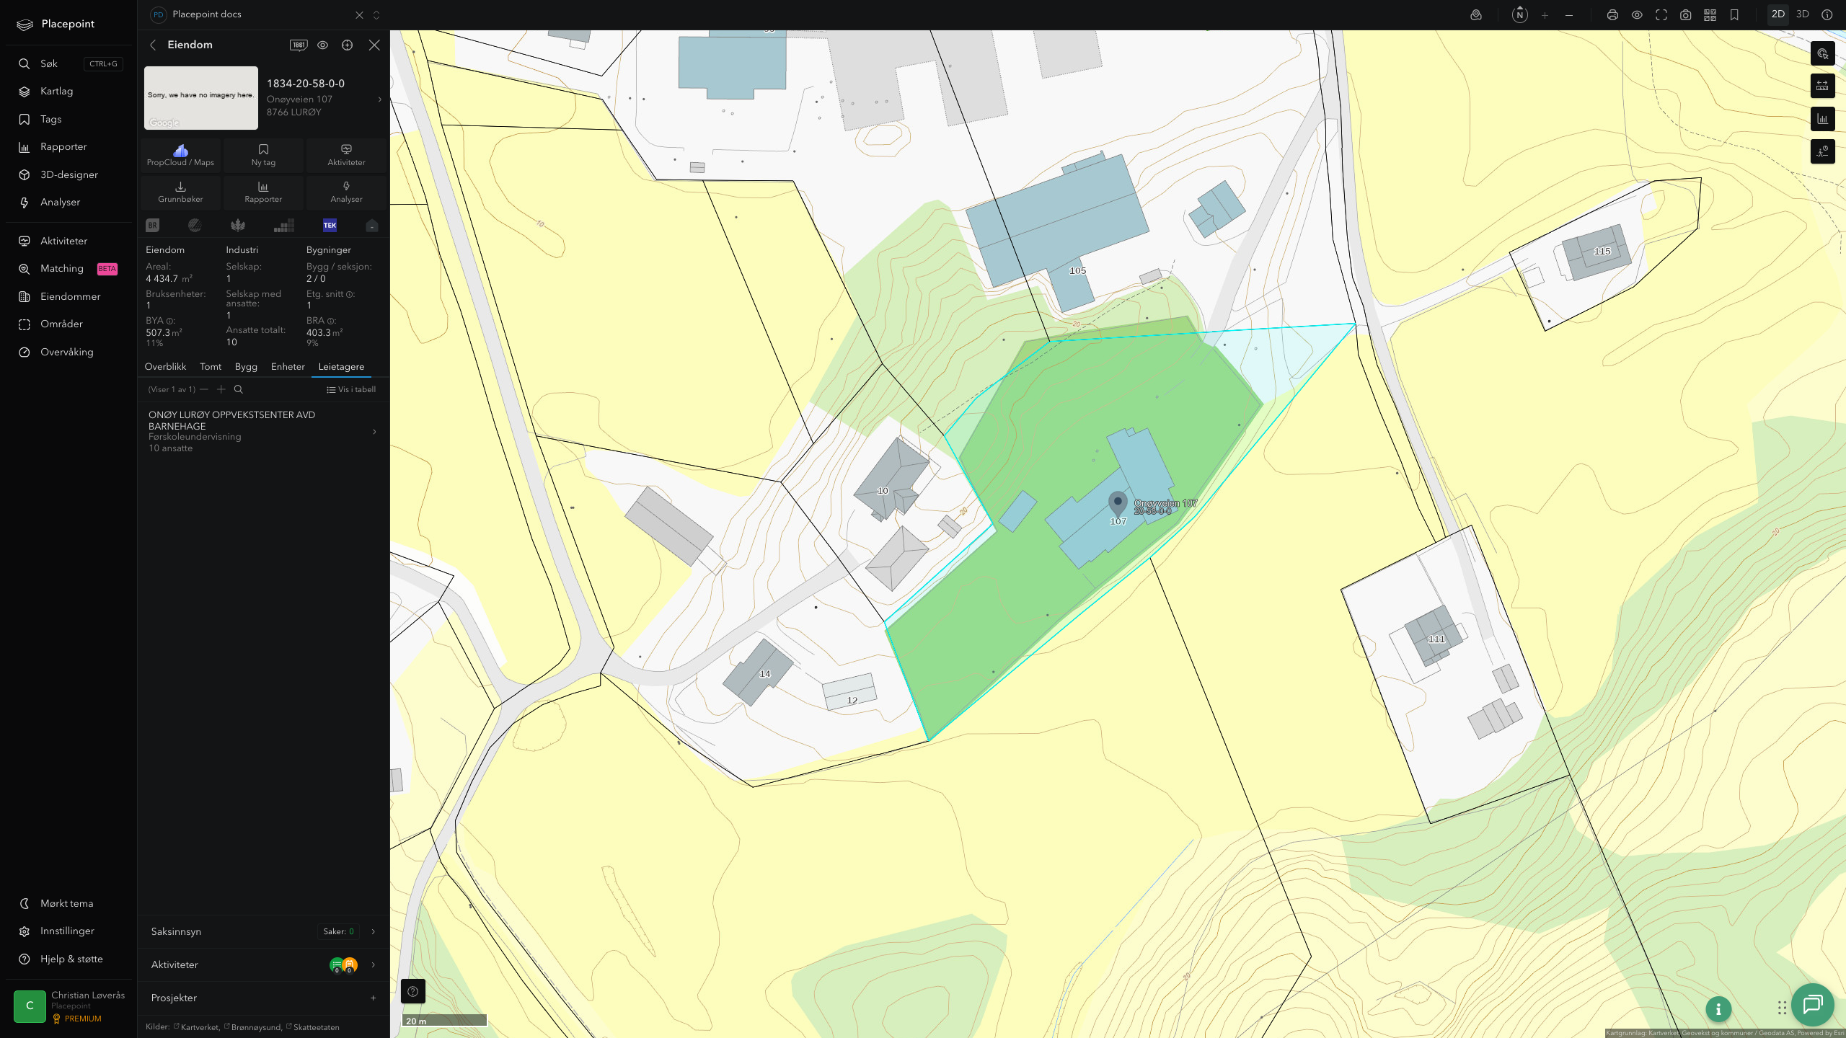Toggle property visibility eye in Eiendom header
The image size is (1846, 1038).
(x=323, y=45)
